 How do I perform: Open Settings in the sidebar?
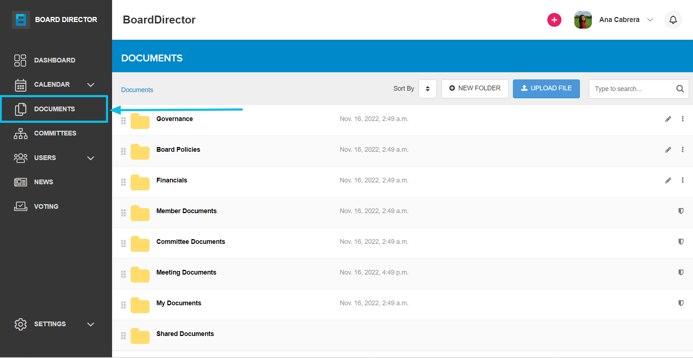tap(50, 324)
